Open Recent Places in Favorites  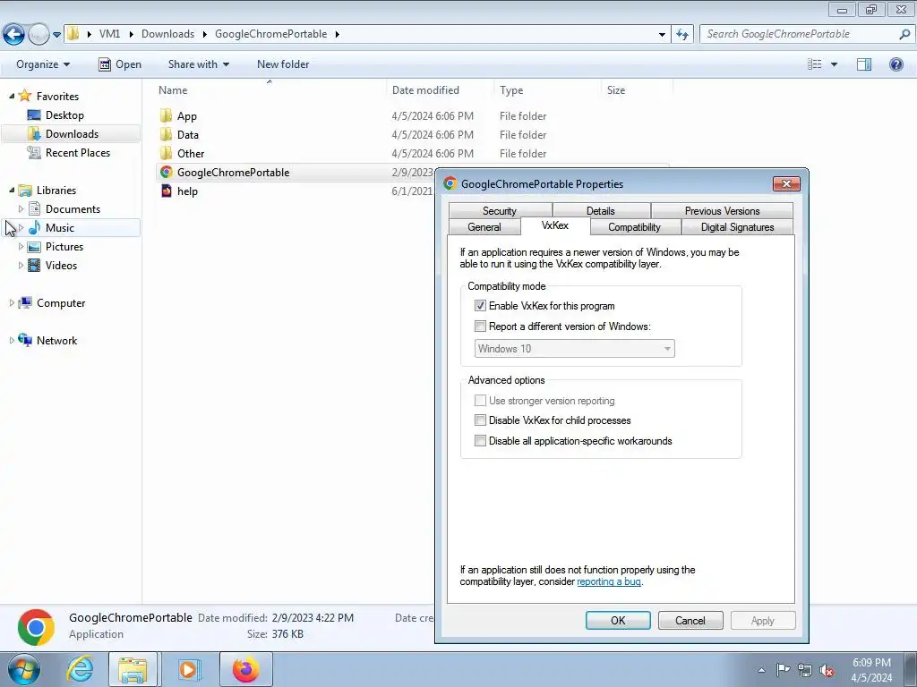77,152
